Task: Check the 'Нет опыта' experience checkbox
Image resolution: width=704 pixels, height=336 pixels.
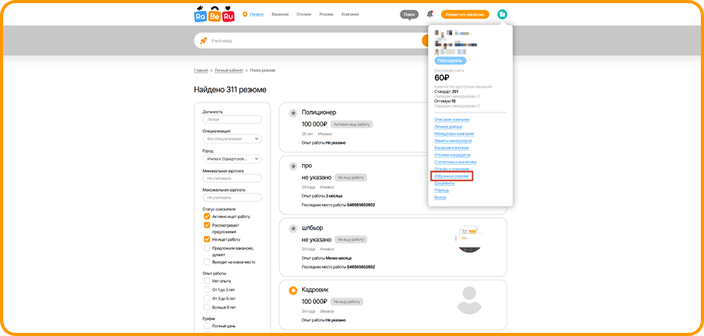Action: tap(207, 281)
